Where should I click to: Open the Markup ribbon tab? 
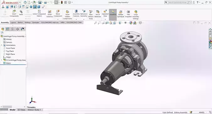[x=28, y=23]
